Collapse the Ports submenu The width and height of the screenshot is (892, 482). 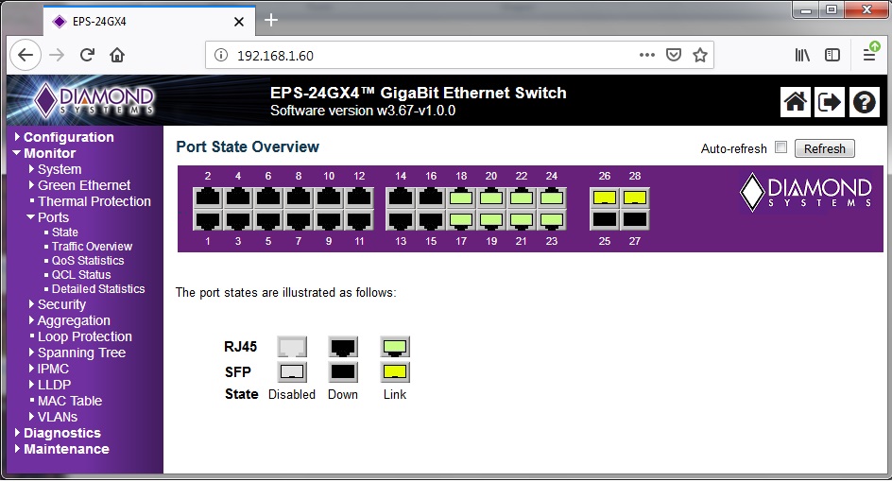click(x=53, y=217)
